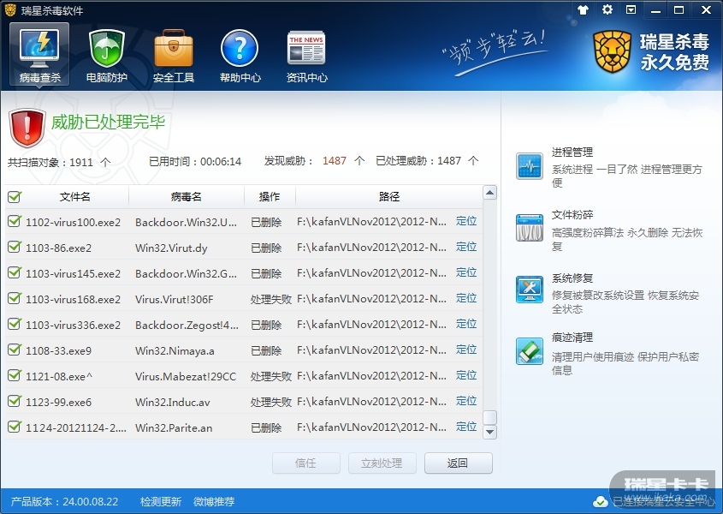The height and width of the screenshot is (514, 723).
Task: Open 帮助中心 help center
Action: click(240, 56)
